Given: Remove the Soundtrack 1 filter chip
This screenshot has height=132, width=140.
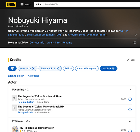Looking at the screenshot, I should 58,69.
